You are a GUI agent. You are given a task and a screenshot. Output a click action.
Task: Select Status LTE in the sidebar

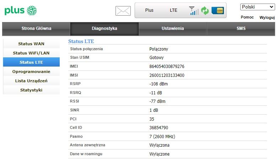pyautogui.click(x=31, y=62)
